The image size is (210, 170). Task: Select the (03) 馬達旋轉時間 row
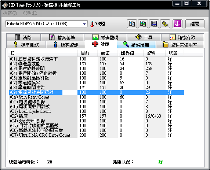click(97, 69)
